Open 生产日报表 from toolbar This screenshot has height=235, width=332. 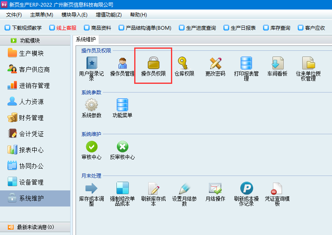click(240, 28)
